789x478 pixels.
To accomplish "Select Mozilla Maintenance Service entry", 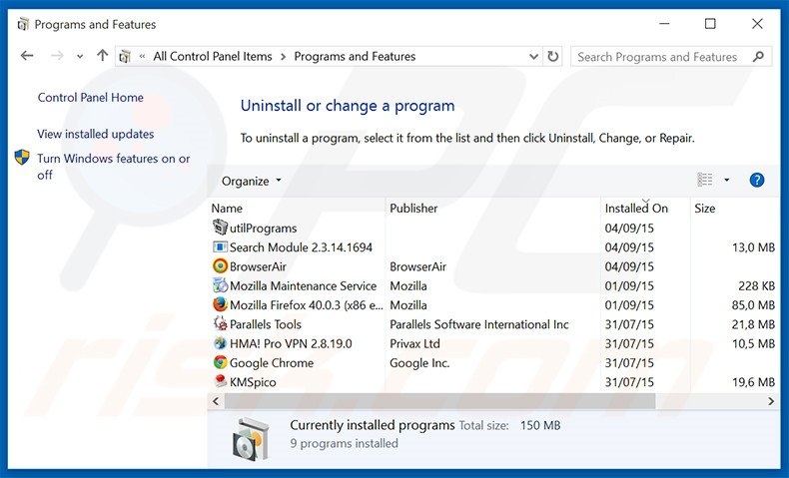I will pyautogui.click(x=303, y=286).
